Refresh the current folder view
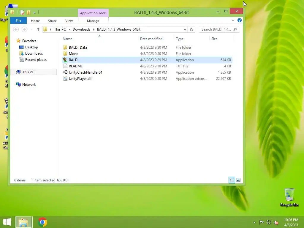The width and height of the screenshot is (304, 228). (191, 29)
